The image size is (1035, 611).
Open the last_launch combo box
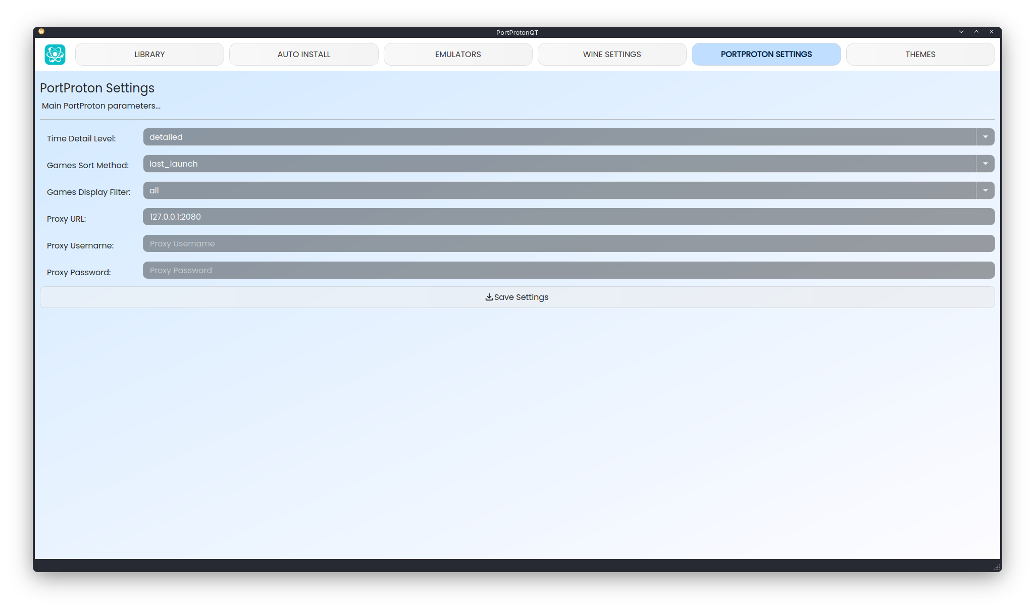click(x=559, y=164)
